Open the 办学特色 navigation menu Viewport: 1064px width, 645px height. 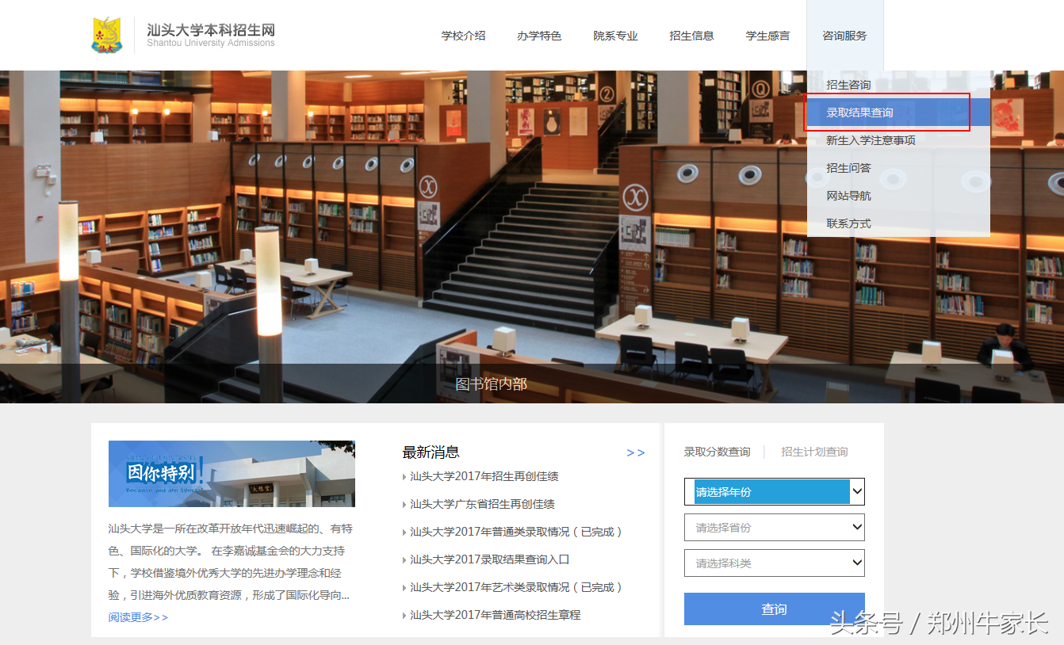[539, 35]
